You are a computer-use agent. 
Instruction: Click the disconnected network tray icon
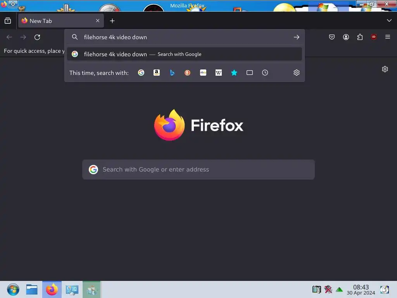[x=328, y=289]
